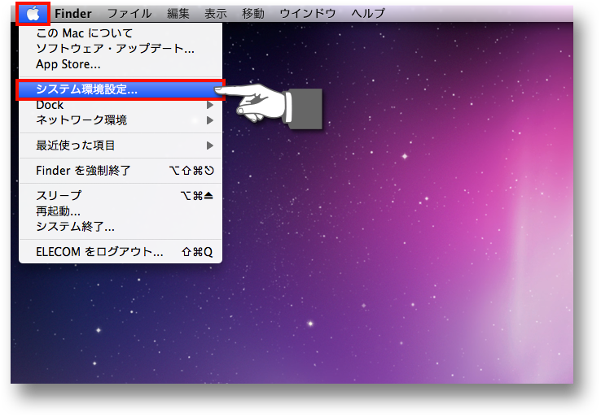The image size is (601, 417).
Task: Open the ヘルプ menu
Action: [x=368, y=14]
